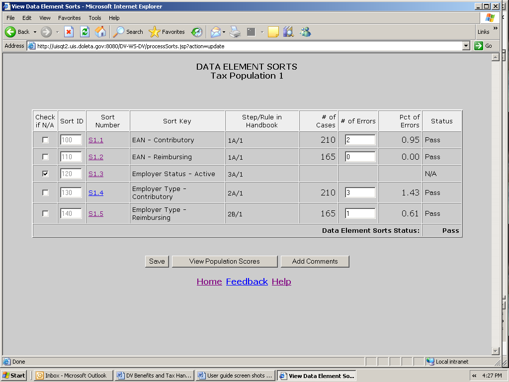Open the Back button history dropdown arrow
Image resolution: width=509 pixels, height=382 pixels.
click(35, 32)
